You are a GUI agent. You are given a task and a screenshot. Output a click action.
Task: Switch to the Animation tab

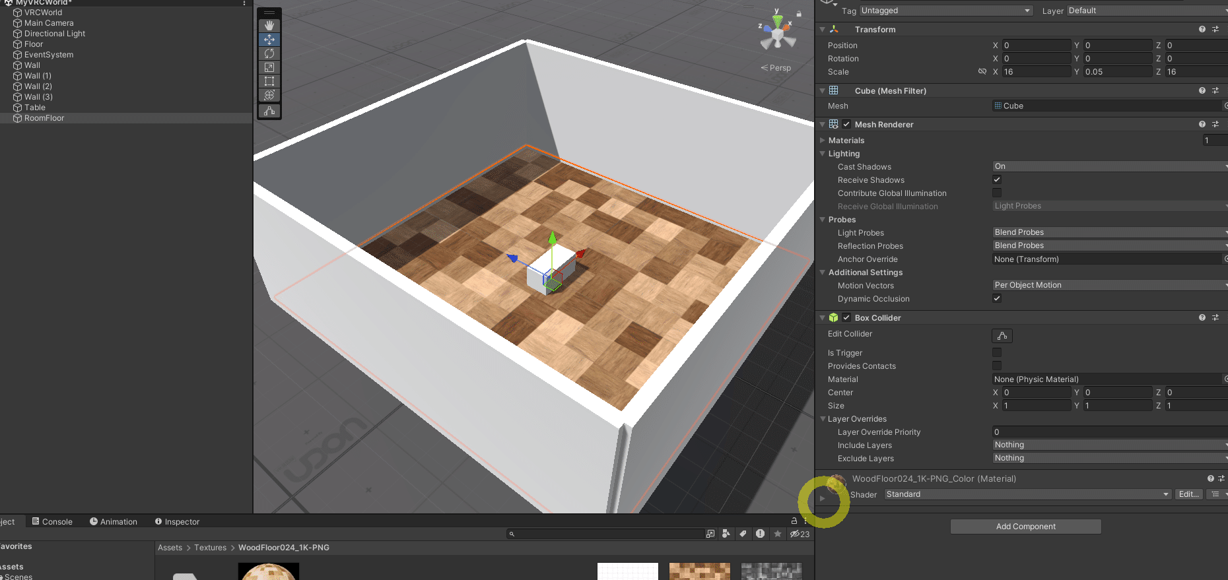(x=114, y=522)
